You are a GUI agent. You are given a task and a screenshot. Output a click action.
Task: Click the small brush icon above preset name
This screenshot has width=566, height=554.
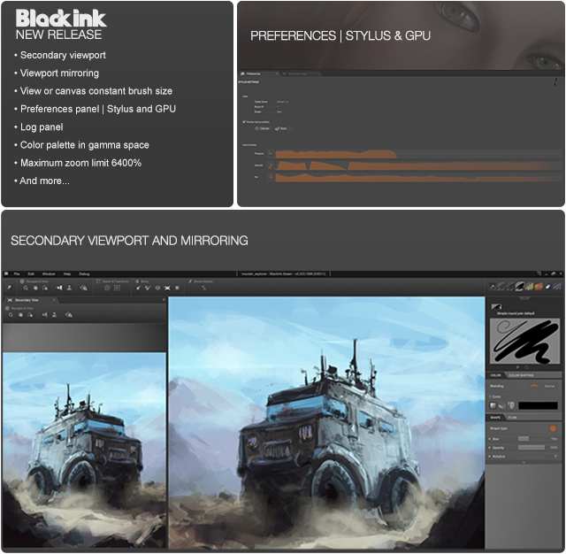[x=496, y=307]
